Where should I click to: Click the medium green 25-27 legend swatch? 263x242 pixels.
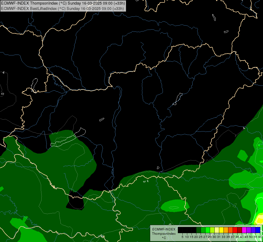tap(203, 230)
